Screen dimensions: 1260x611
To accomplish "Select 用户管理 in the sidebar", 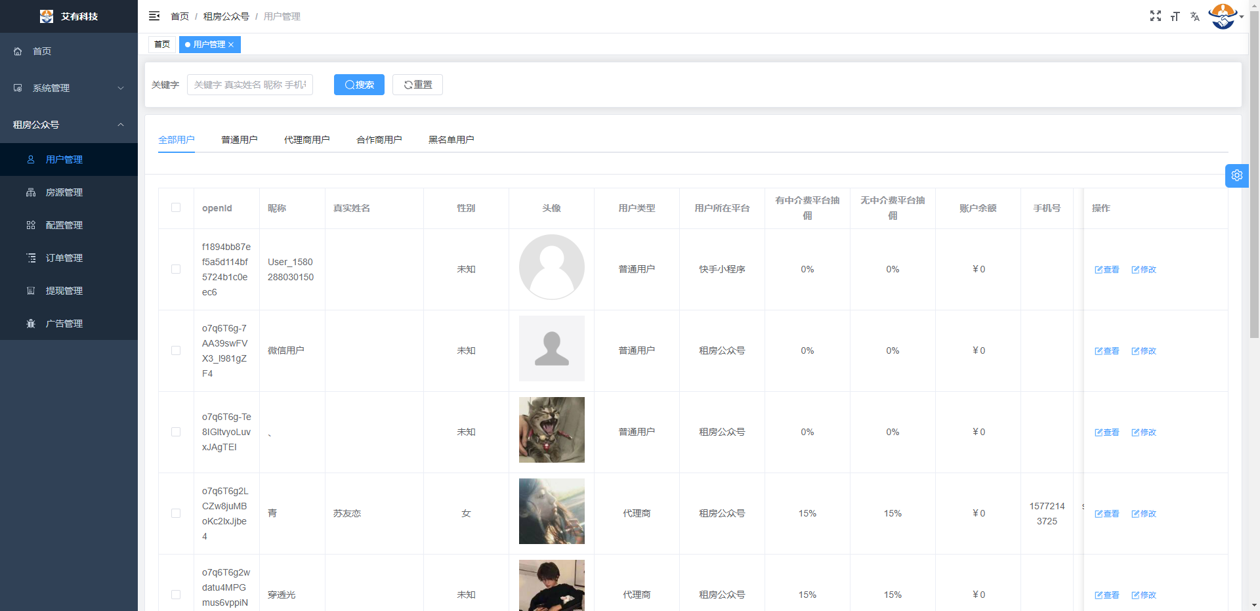I will tap(69, 159).
